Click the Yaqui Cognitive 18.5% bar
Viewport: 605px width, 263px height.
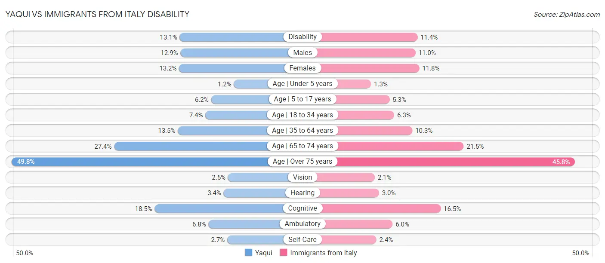tap(219, 208)
